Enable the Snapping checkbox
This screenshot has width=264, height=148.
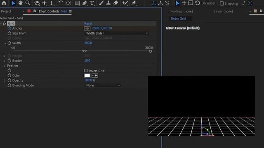coord(222,3)
